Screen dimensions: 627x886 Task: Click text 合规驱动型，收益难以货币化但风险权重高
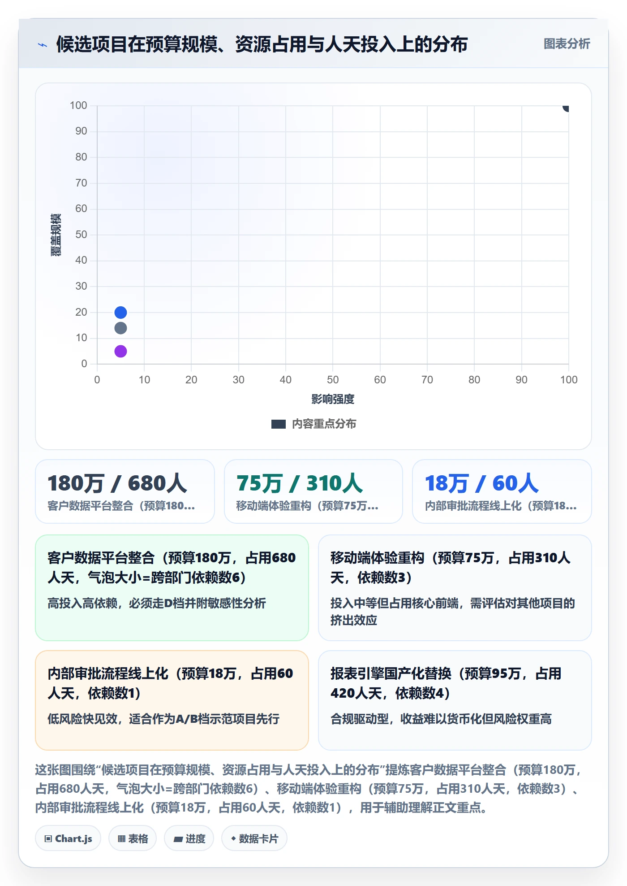441,719
